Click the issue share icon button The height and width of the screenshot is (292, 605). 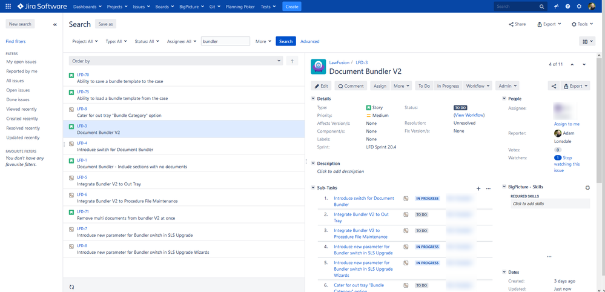(x=554, y=86)
